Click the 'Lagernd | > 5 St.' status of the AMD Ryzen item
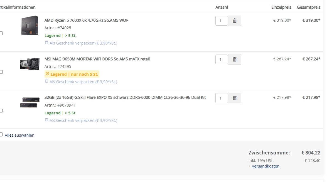Screen dimensions: 327x182 click(60, 36)
